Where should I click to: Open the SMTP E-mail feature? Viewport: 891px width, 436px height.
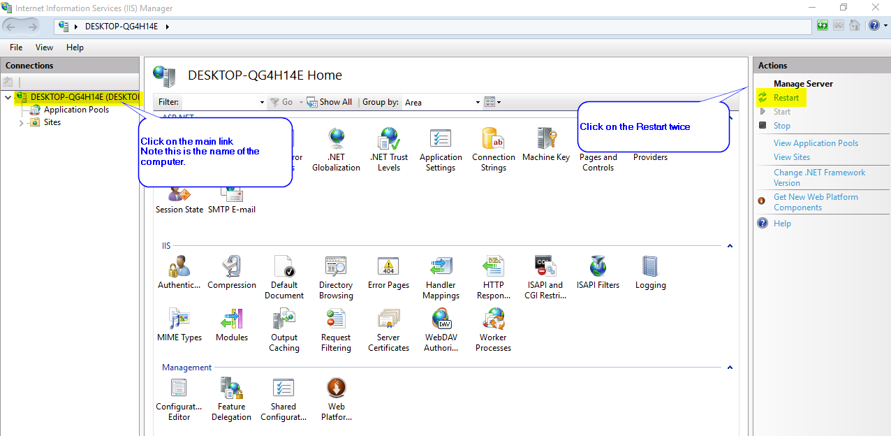232,201
